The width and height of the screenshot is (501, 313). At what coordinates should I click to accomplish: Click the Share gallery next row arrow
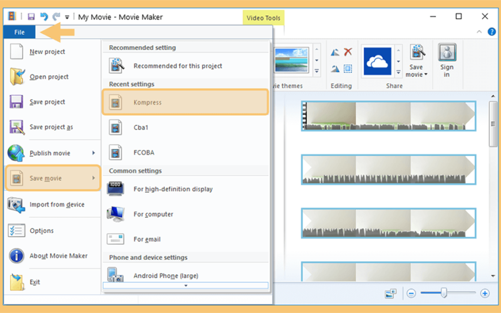tap(398, 61)
